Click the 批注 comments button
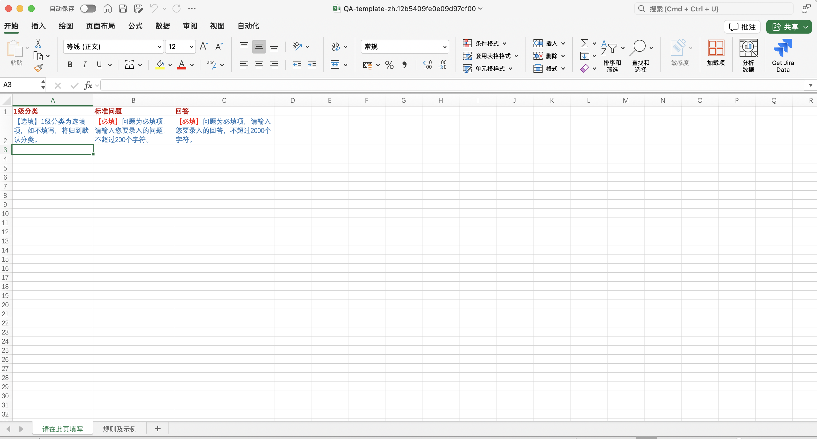The width and height of the screenshot is (817, 439). (742, 27)
